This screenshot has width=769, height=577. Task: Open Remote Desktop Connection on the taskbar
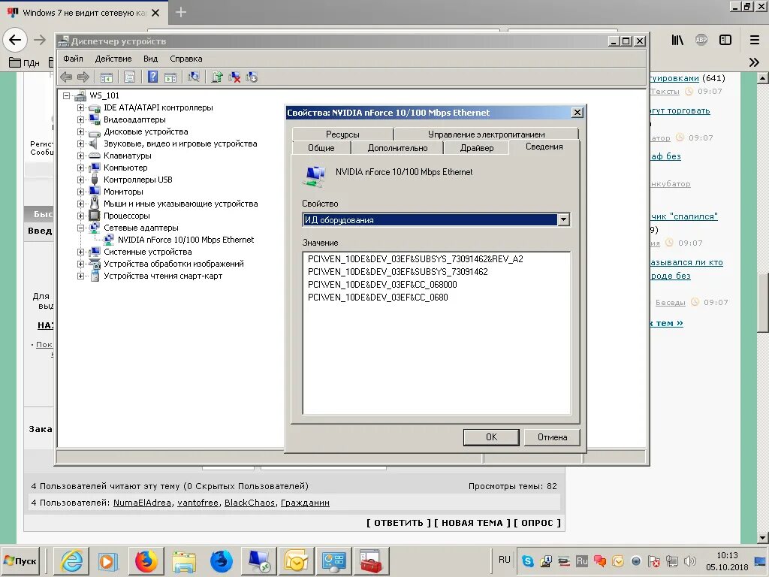(258, 560)
